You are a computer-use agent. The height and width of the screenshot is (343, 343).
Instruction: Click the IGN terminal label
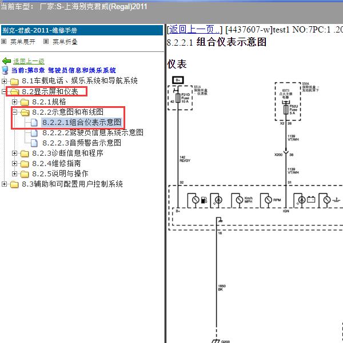(286, 211)
